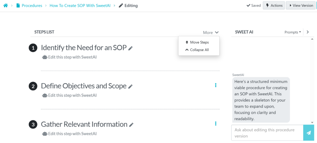The width and height of the screenshot is (317, 143).
Task: Click the View Version button
Action: [x=301, y=6]
